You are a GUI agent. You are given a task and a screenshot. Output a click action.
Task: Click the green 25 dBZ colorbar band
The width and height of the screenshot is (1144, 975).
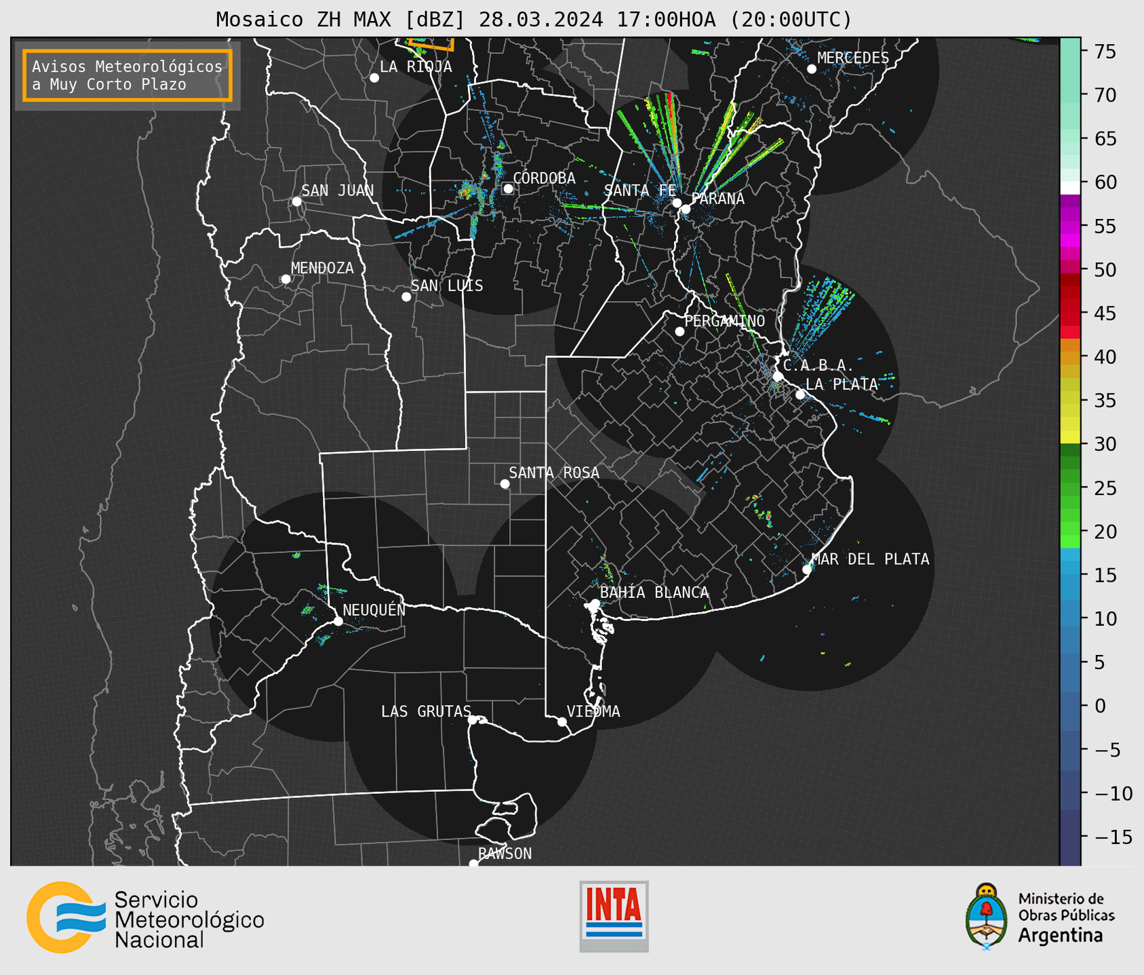[1070, 487]
